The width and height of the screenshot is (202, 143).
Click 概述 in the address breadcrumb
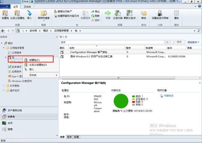46,31
